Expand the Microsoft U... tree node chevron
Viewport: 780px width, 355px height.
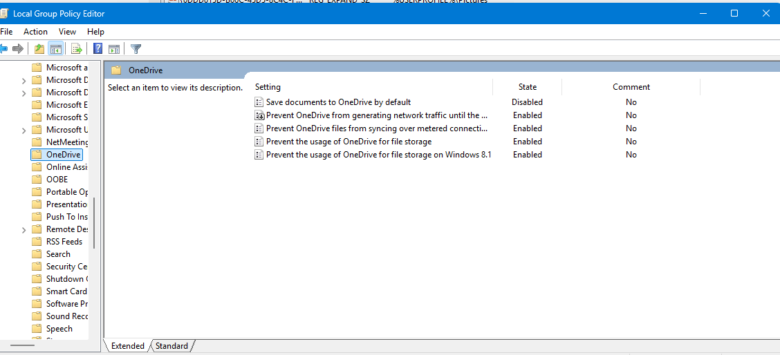[x=24, y=131]
